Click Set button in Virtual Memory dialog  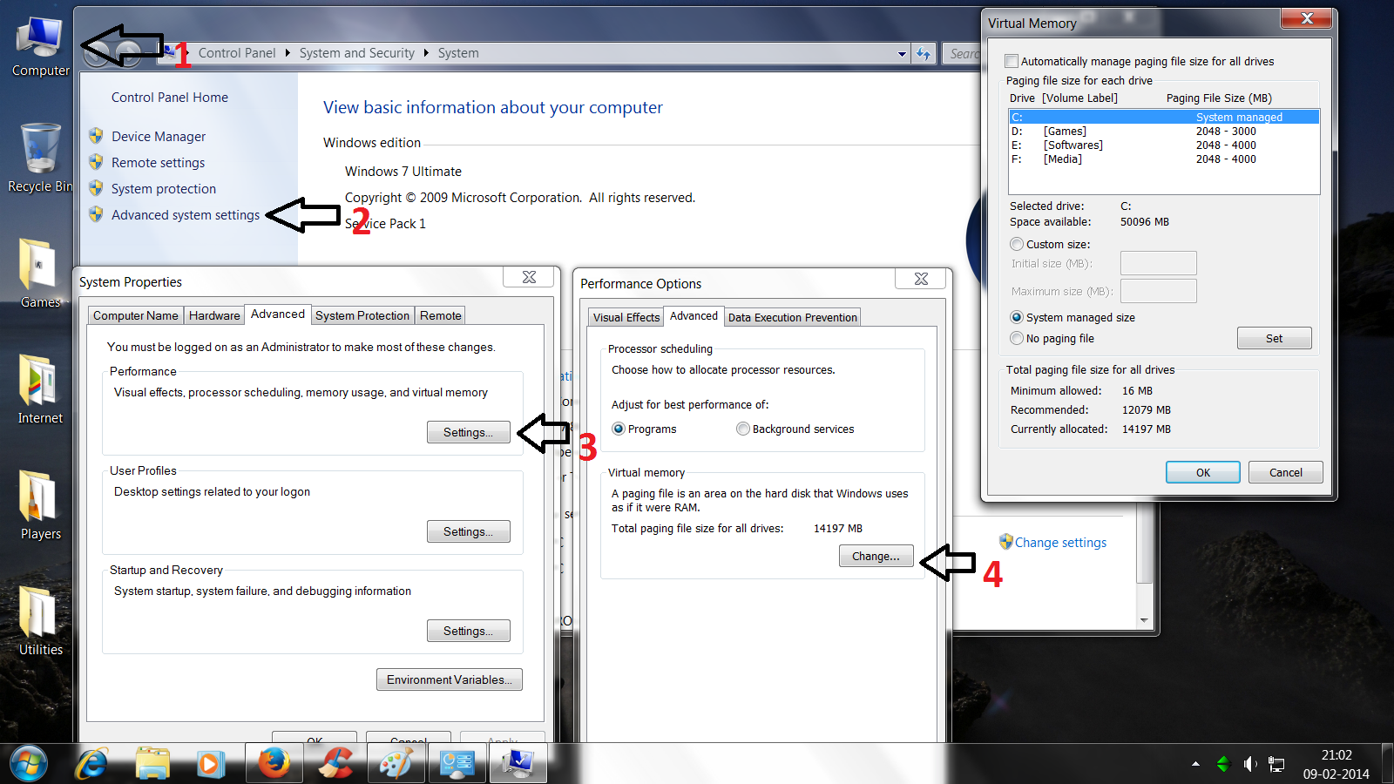coord(1275,338)
